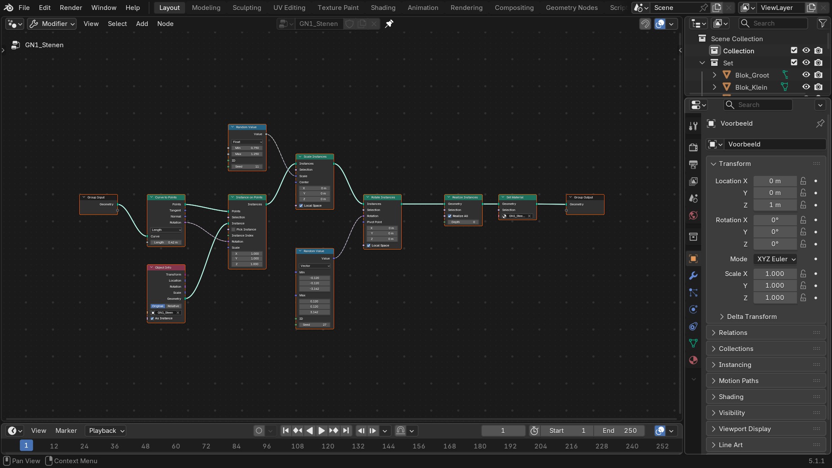Open the Object Constraints properties tab
Viewport: 832px width, 468px height.
pyautogui.click(x=693, y=326)
